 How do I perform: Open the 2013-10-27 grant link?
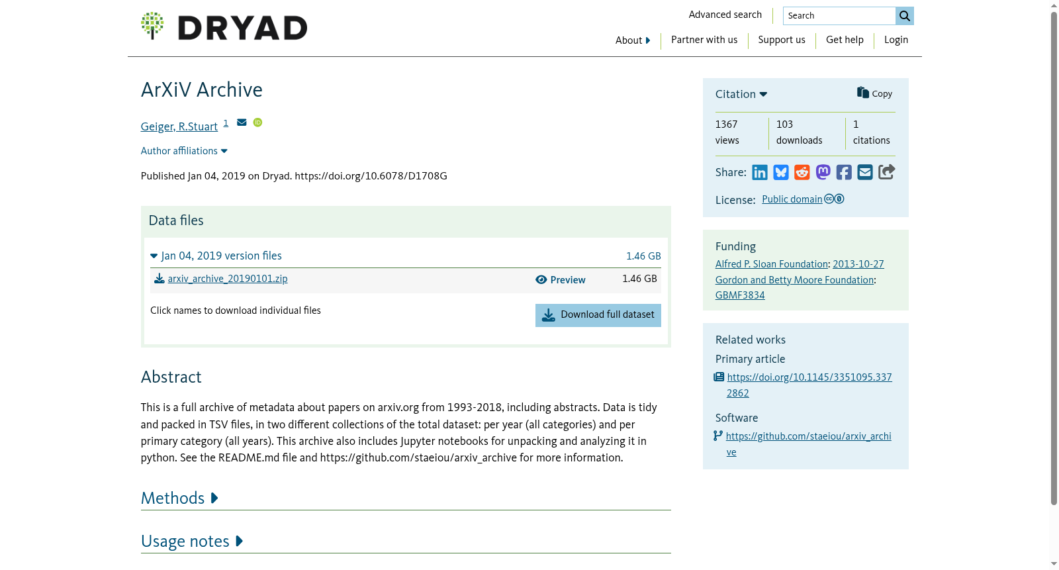[858, 264]
